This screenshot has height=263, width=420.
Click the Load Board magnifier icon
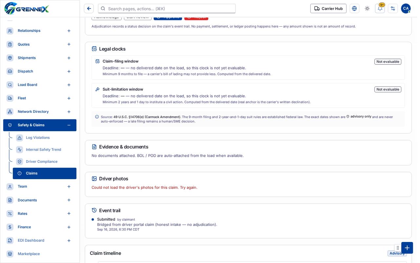point(10,85)
